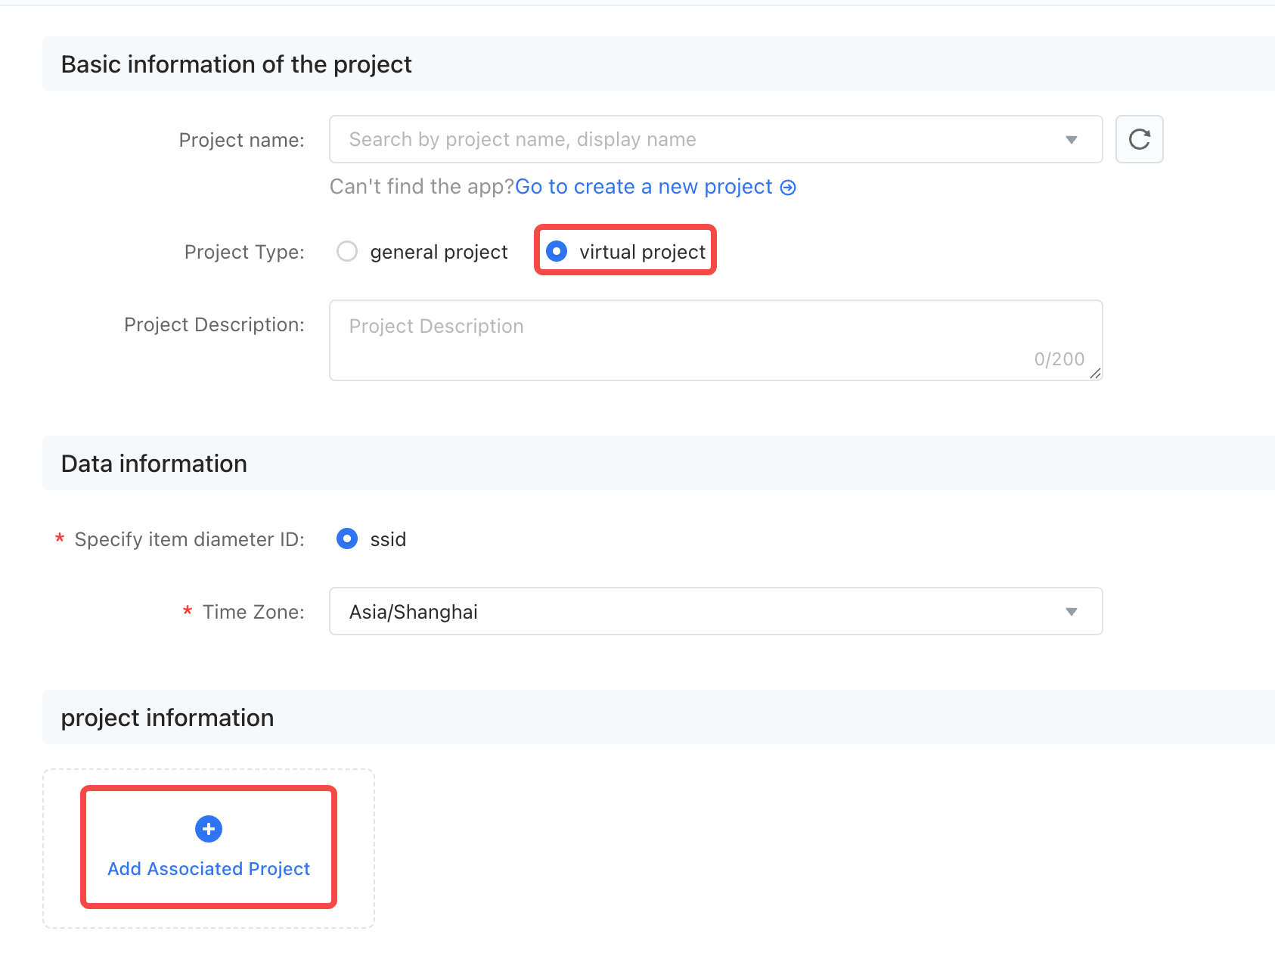The width and height of the screenshot is (1275, 959).
Task: Select the general project radio button
Action: click(347, 251)
